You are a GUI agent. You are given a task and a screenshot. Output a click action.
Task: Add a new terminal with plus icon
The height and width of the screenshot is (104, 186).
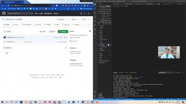click(x=174, y=73)
